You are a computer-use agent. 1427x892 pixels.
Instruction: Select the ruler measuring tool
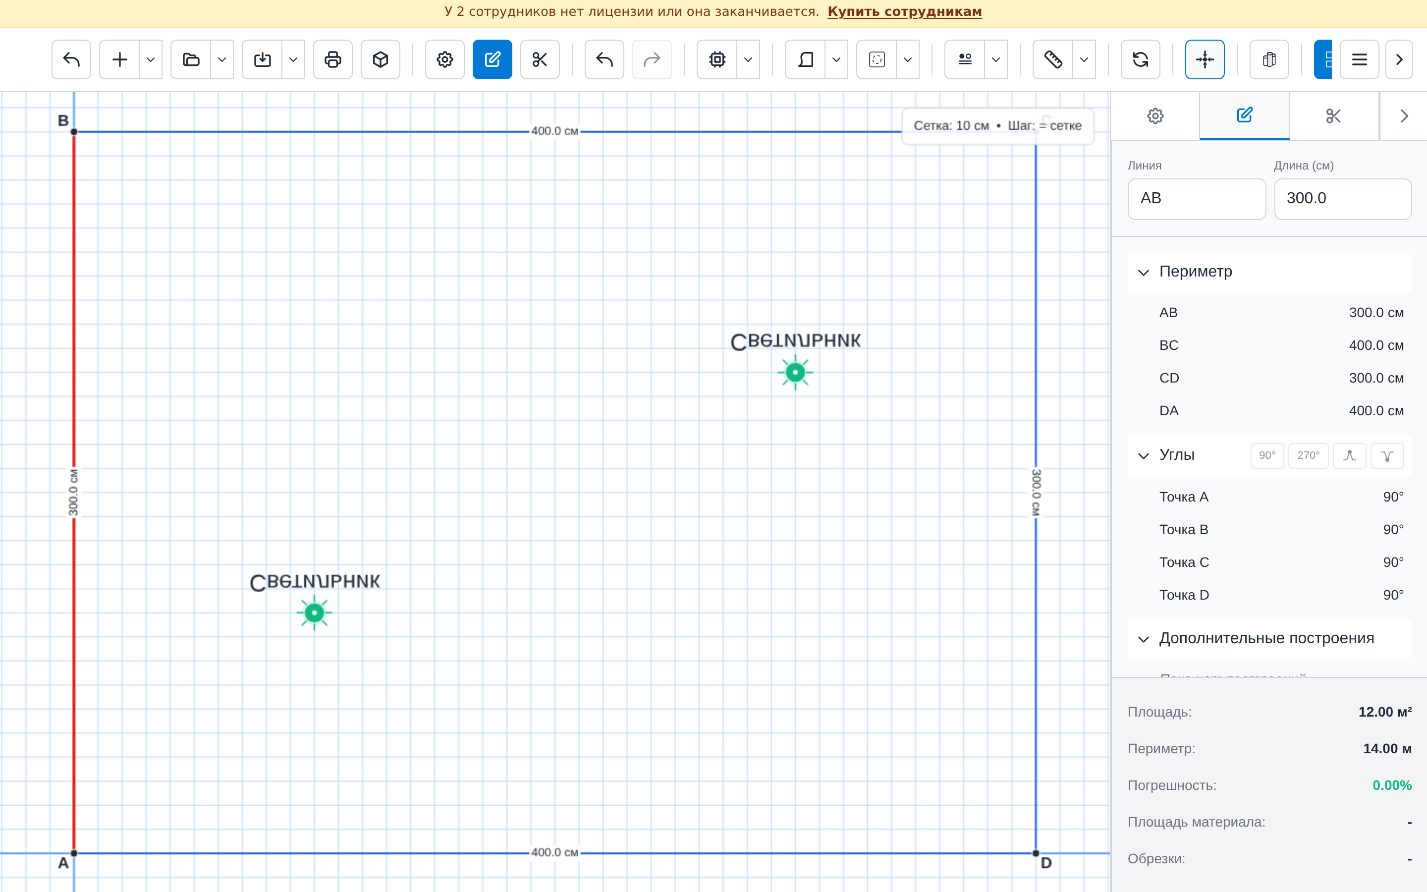point(1053,59)
